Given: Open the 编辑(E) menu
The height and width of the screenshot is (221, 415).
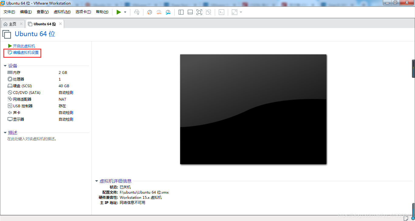Looking at the screenshot, I should (26, 12).
